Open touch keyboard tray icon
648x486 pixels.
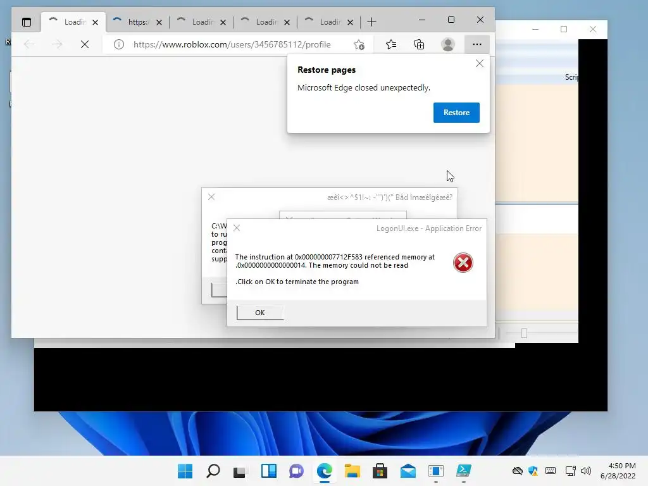(551, 471)
